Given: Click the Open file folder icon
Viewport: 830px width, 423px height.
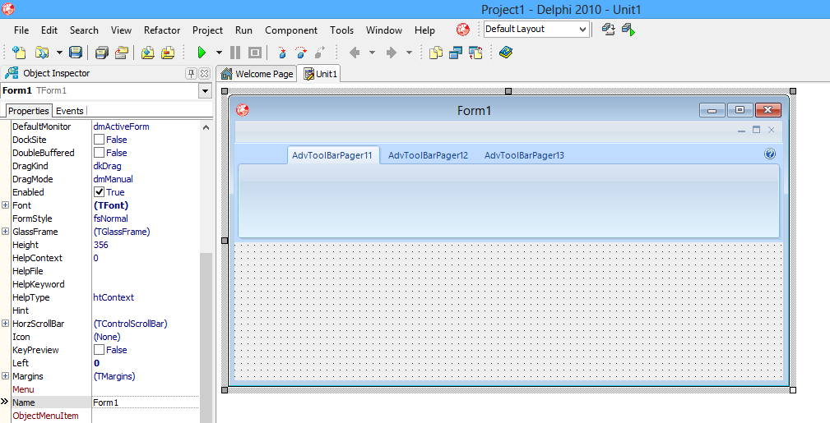Looking at the screenshot, I should tap(41, 53).
